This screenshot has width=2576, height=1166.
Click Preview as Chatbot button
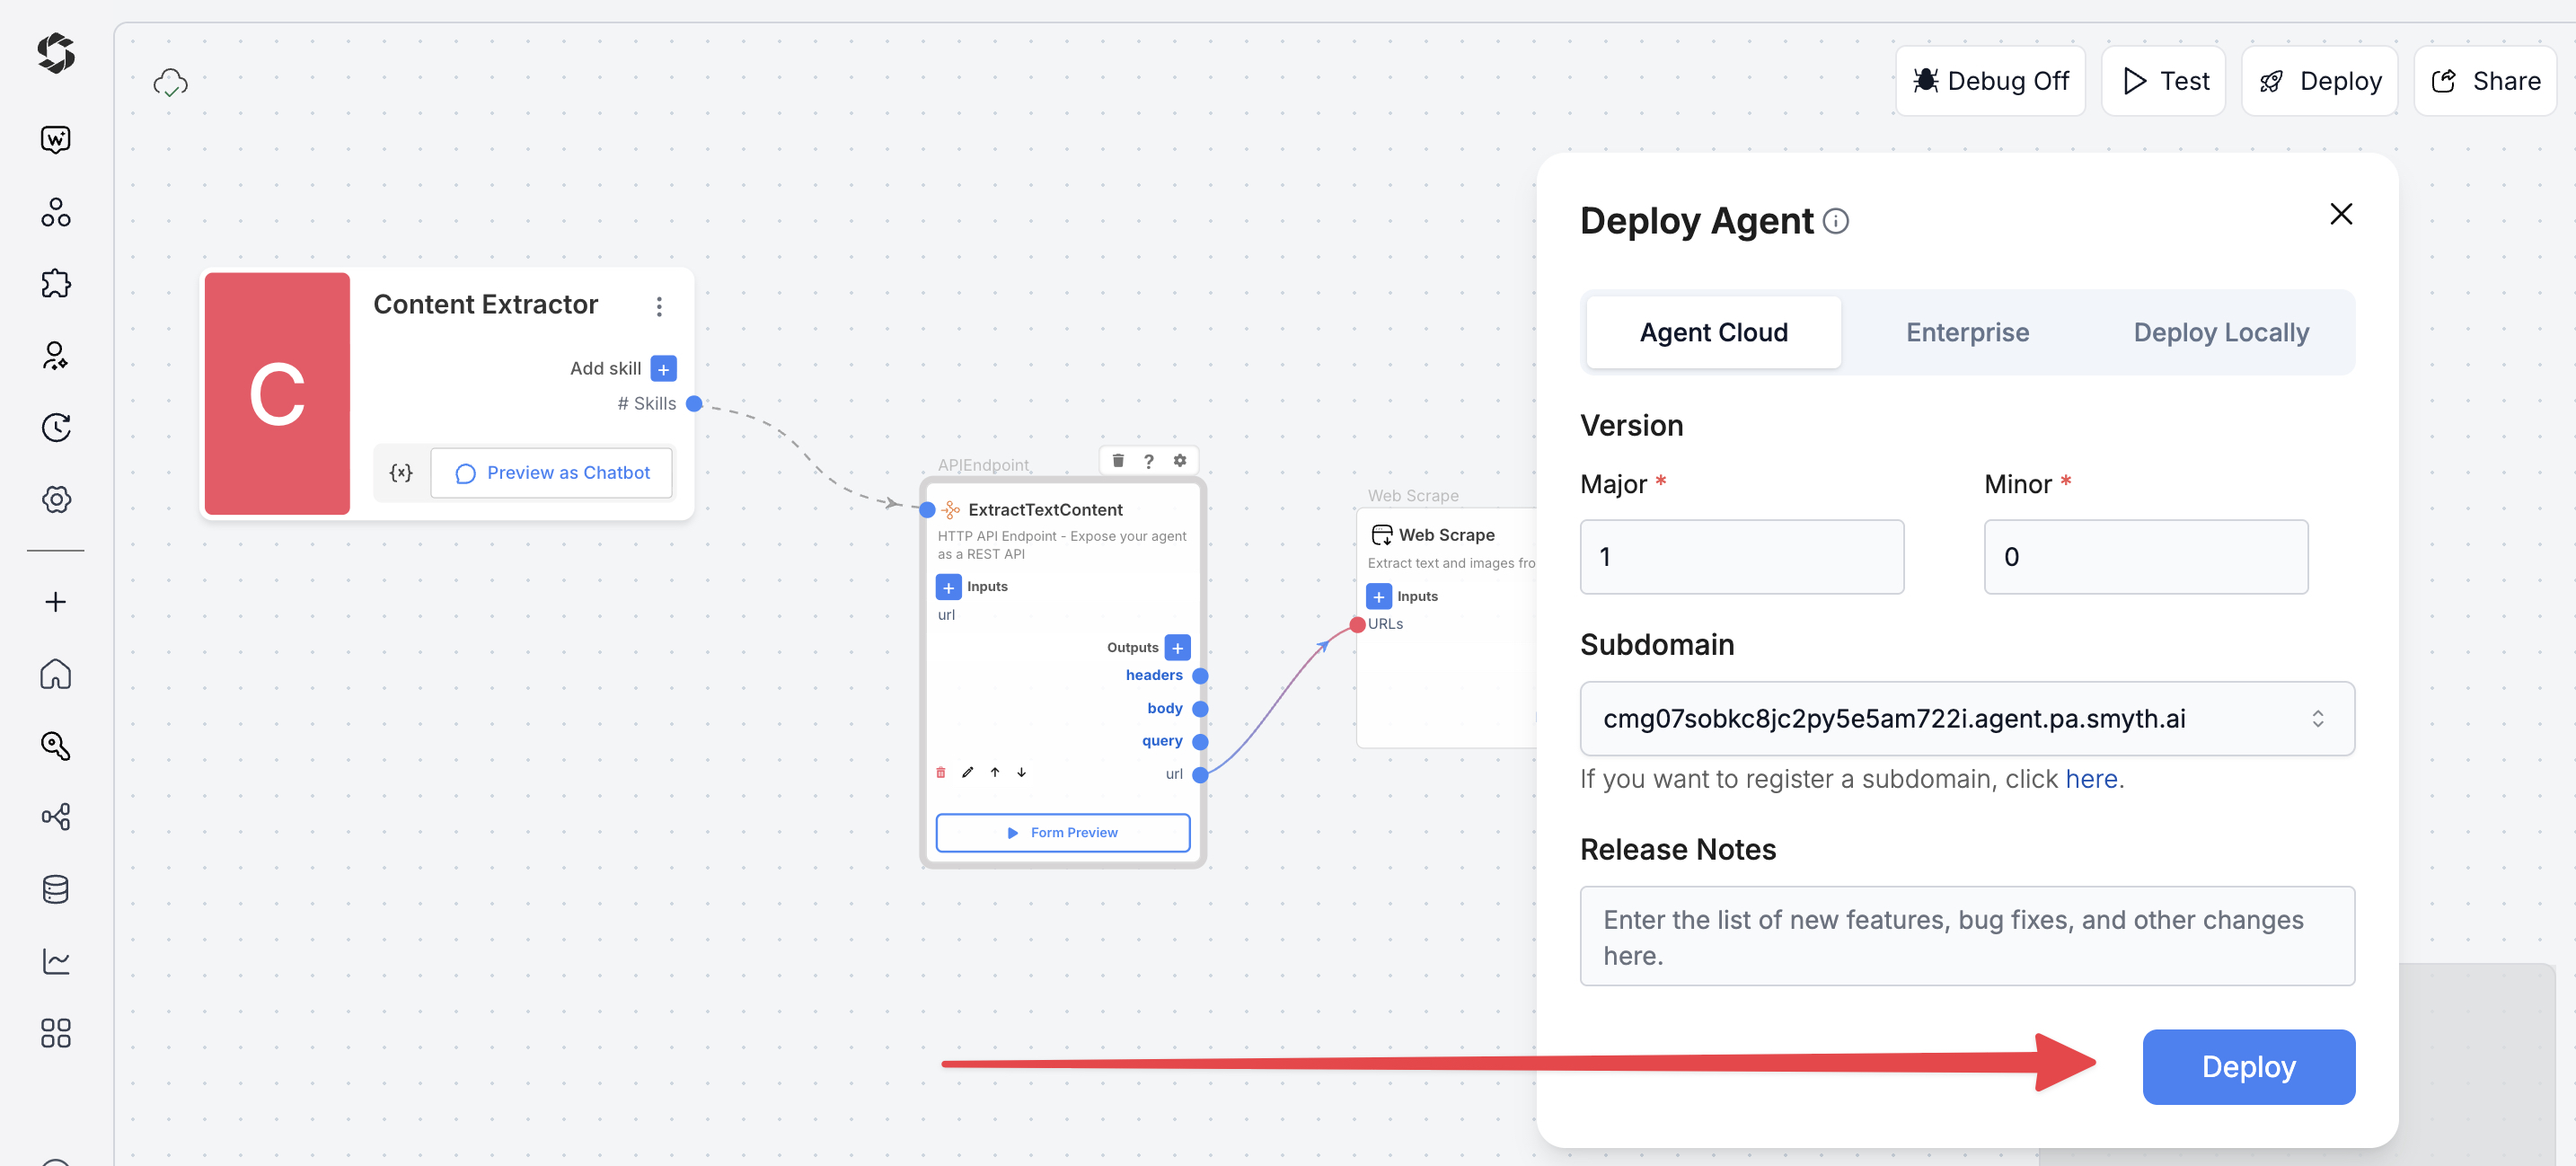pos(552,473)
